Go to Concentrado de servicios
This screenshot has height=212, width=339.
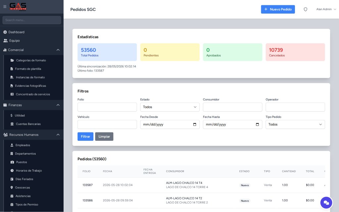(x=33, y=94)
